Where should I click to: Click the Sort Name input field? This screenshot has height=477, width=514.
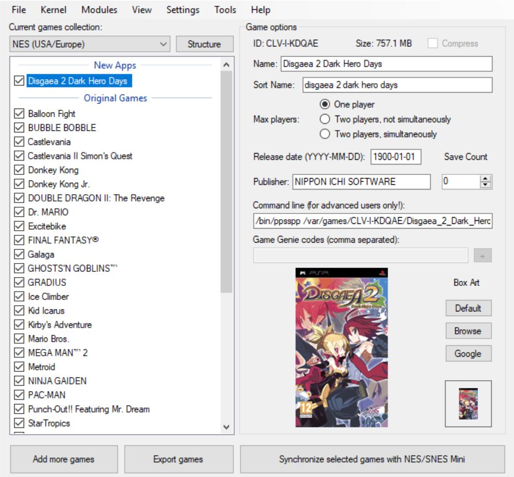[397, 85]
